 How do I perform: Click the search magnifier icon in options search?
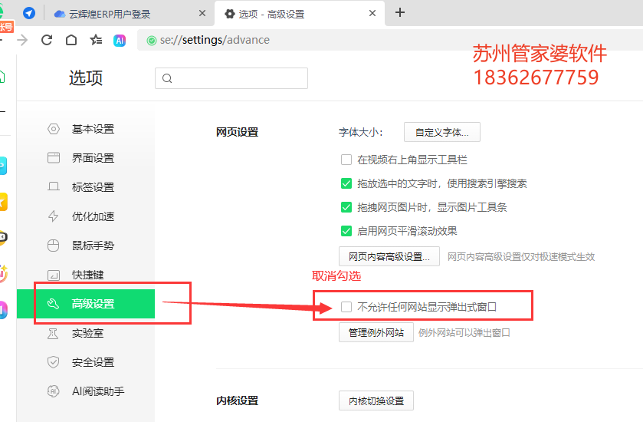click(x=167, y=78)
